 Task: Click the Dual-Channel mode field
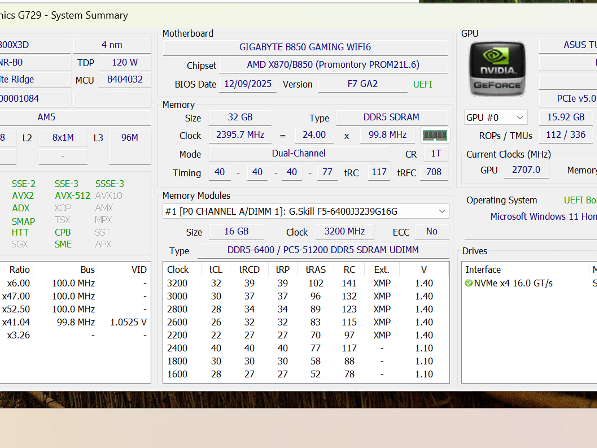point(299,153)
